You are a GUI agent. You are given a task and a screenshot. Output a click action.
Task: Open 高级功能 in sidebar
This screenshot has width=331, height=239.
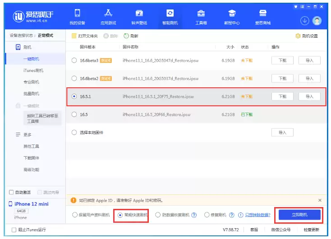click(31, 169)
